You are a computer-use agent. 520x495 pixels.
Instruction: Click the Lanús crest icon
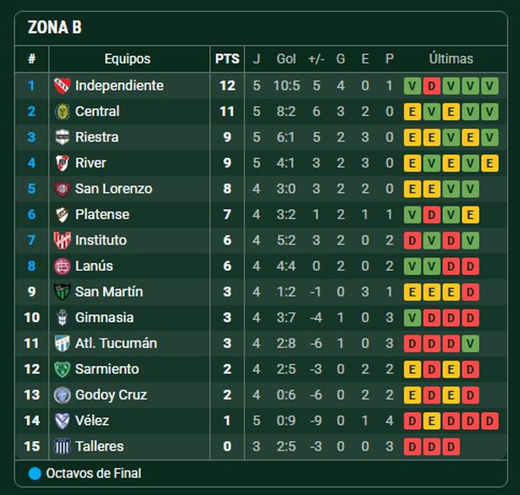point(62,266)
